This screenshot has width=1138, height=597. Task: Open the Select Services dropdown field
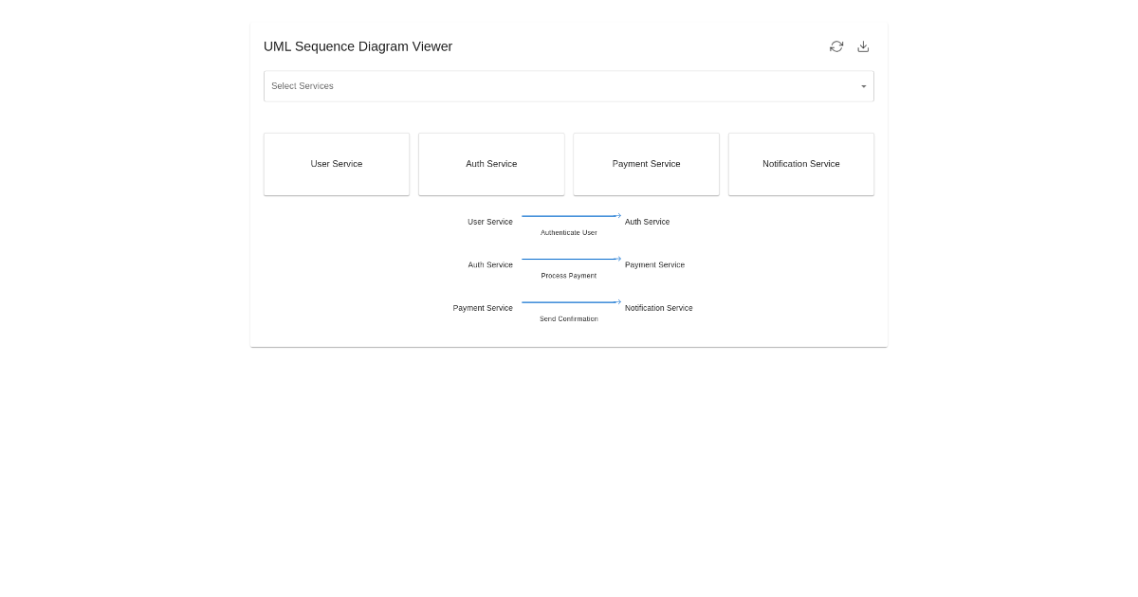[x=560, y=86]
